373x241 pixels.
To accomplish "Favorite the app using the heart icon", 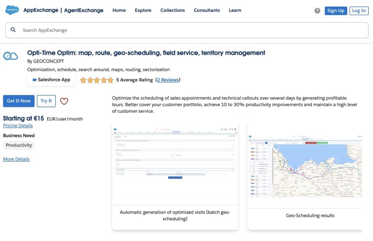I will (x=64, y=101).
